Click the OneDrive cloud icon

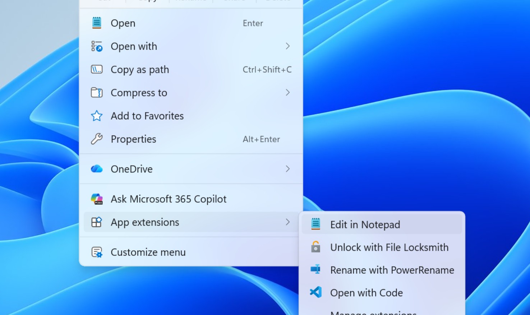pos(97,169)
